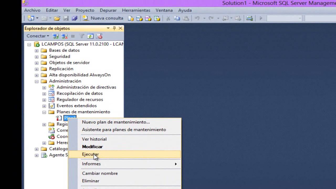Click the Save disk icon
Viewport: 336px width, 189px height.
66,18
